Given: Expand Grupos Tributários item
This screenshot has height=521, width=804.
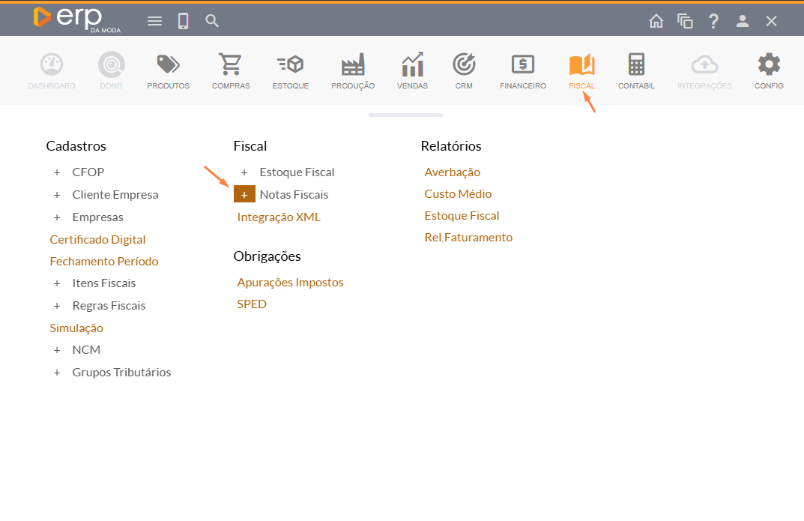Looking at the screenshot, I should [x=57, y=373].
